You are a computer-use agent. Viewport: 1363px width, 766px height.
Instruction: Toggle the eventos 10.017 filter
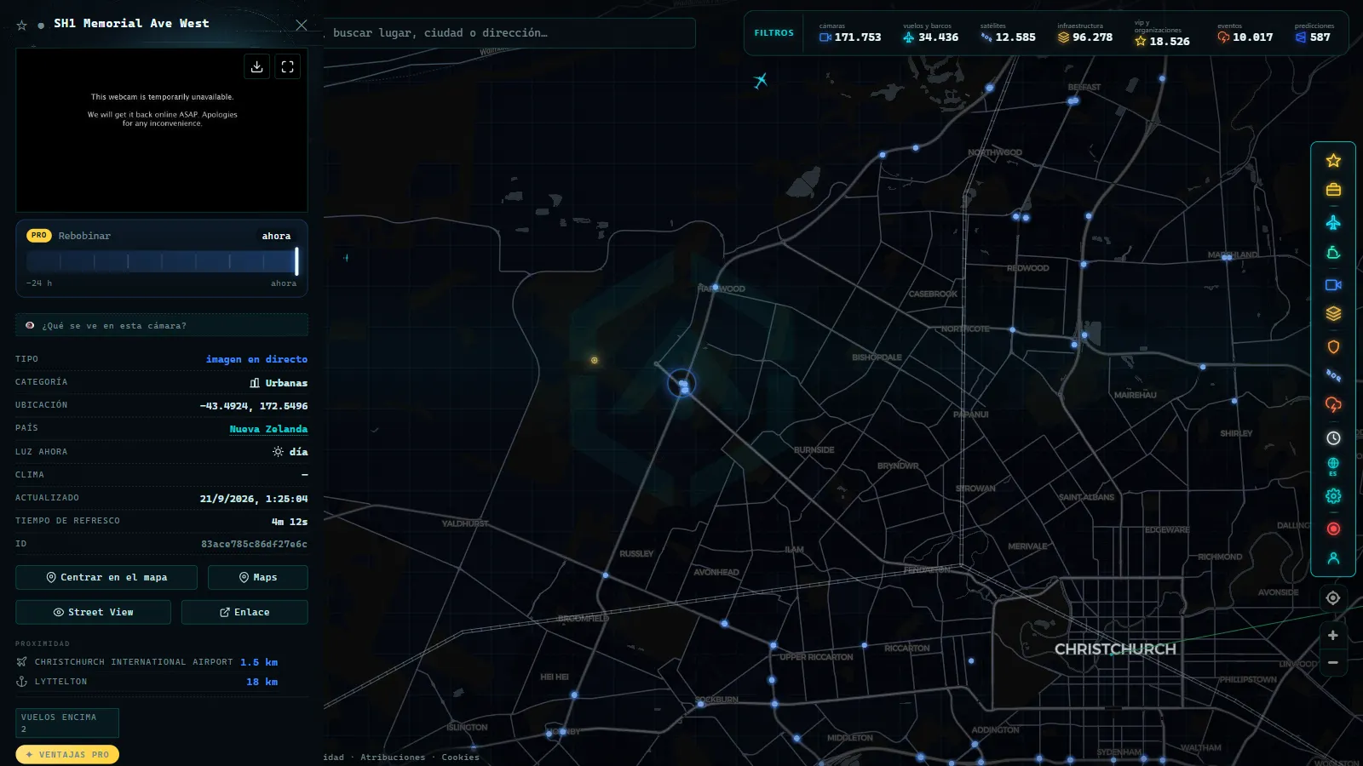pyautogui.click(x=1245, y=33)
